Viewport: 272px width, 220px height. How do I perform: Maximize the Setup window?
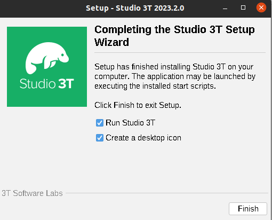[243, 7]
